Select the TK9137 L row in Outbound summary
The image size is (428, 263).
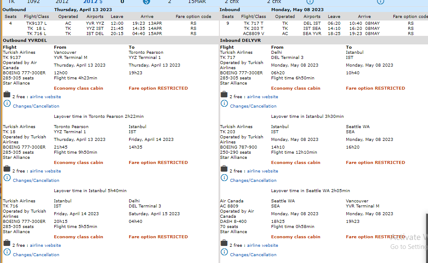pos(37,23)
